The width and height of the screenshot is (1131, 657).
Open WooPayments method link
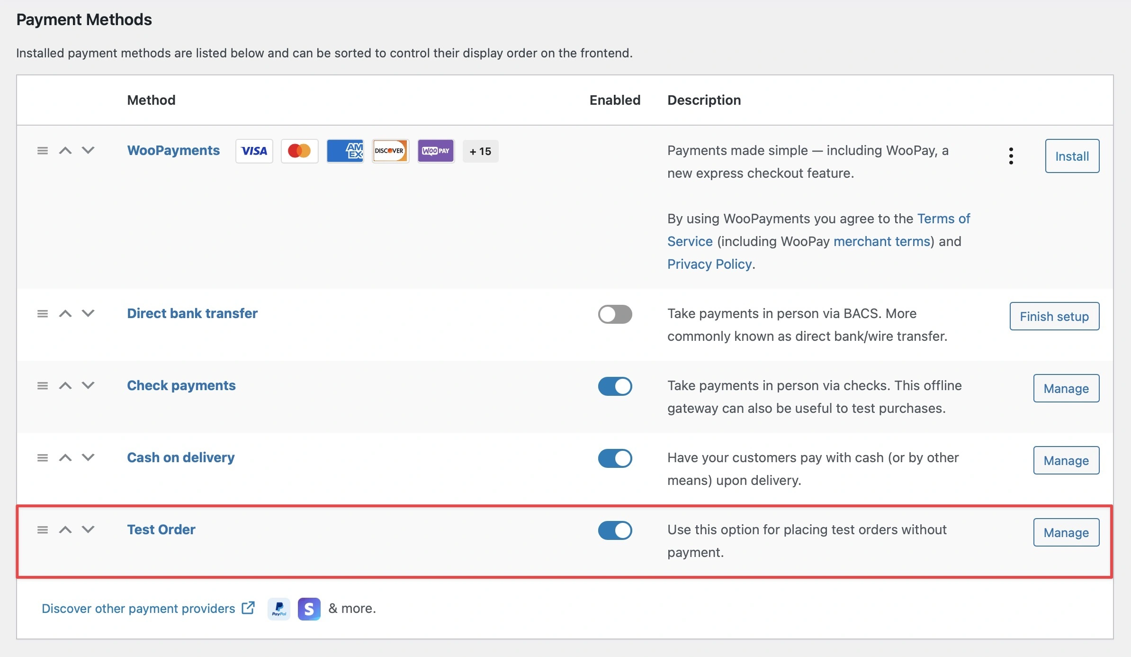click(x=173, y=150)
